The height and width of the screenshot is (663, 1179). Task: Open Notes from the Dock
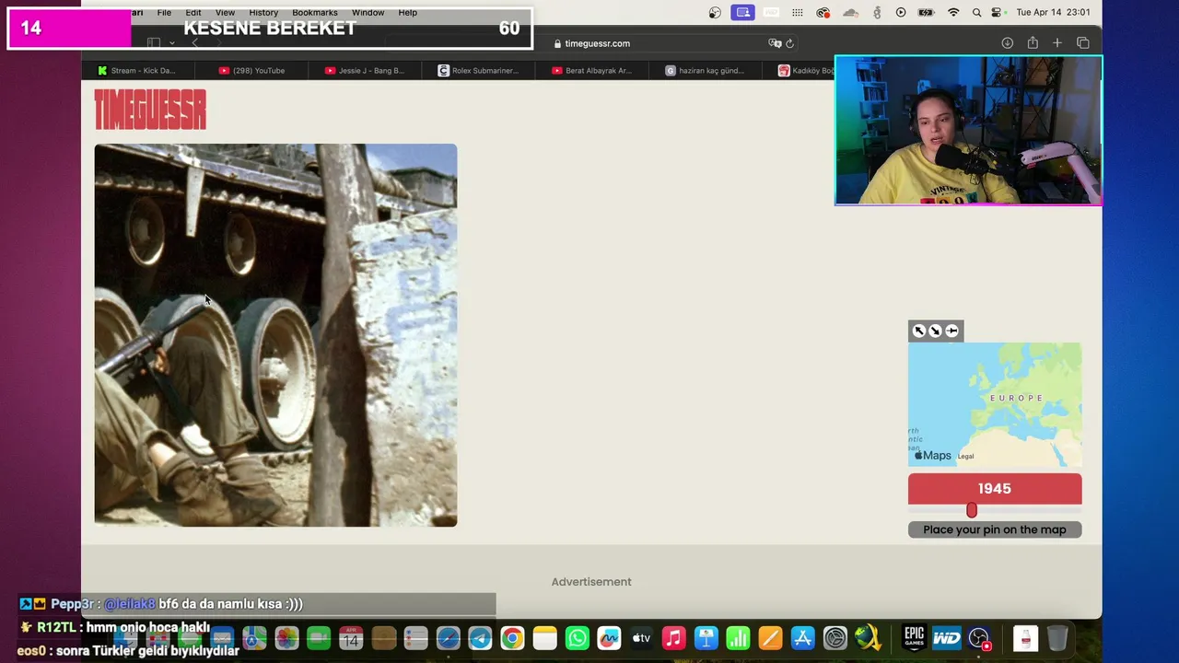(x=544, y=638)
